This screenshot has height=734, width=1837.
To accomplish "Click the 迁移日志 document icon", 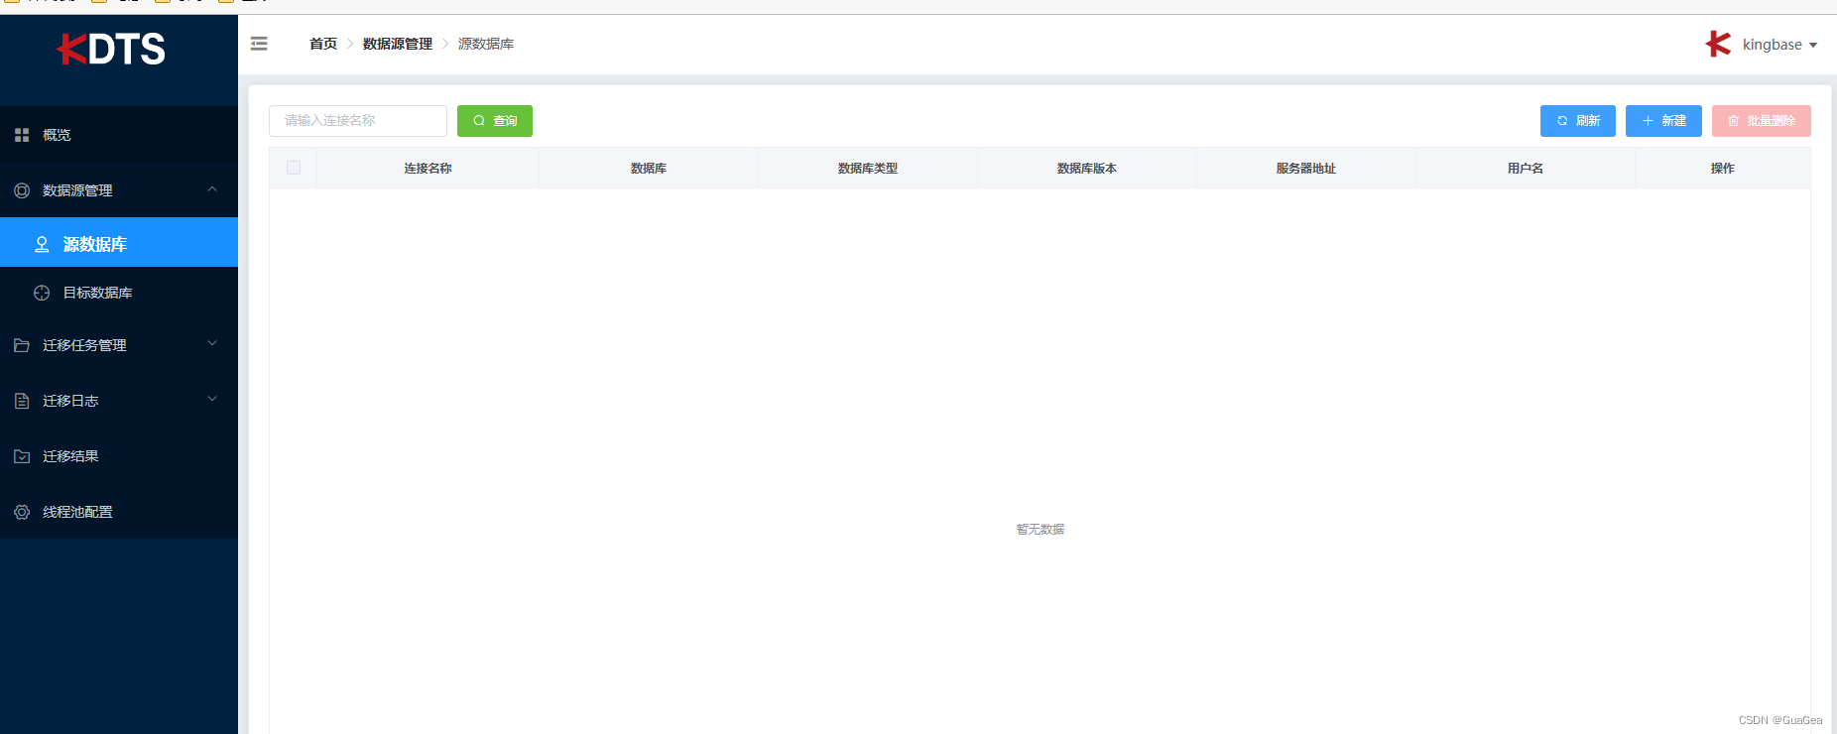I will click(22, 401).
